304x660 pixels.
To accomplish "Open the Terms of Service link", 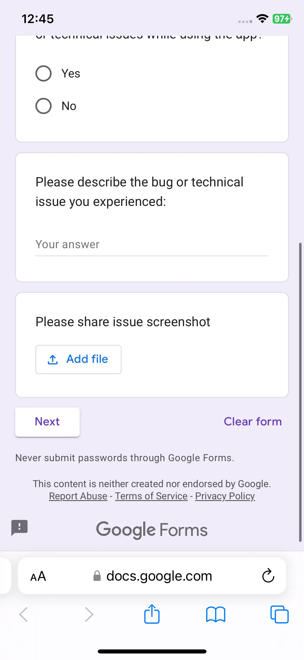I will [151, 496].
